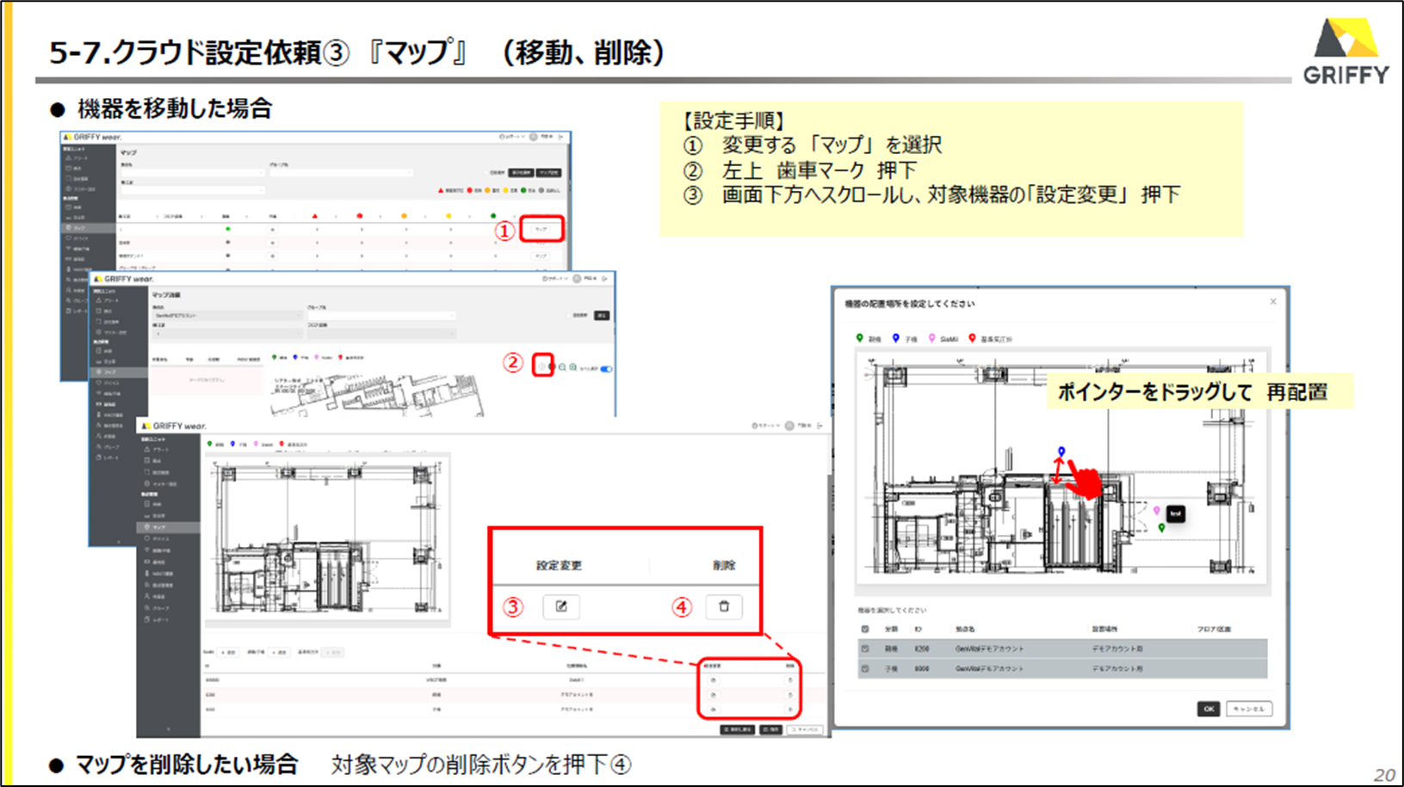
Task: Toggle the blue label display switch
Action: [606, 369]
